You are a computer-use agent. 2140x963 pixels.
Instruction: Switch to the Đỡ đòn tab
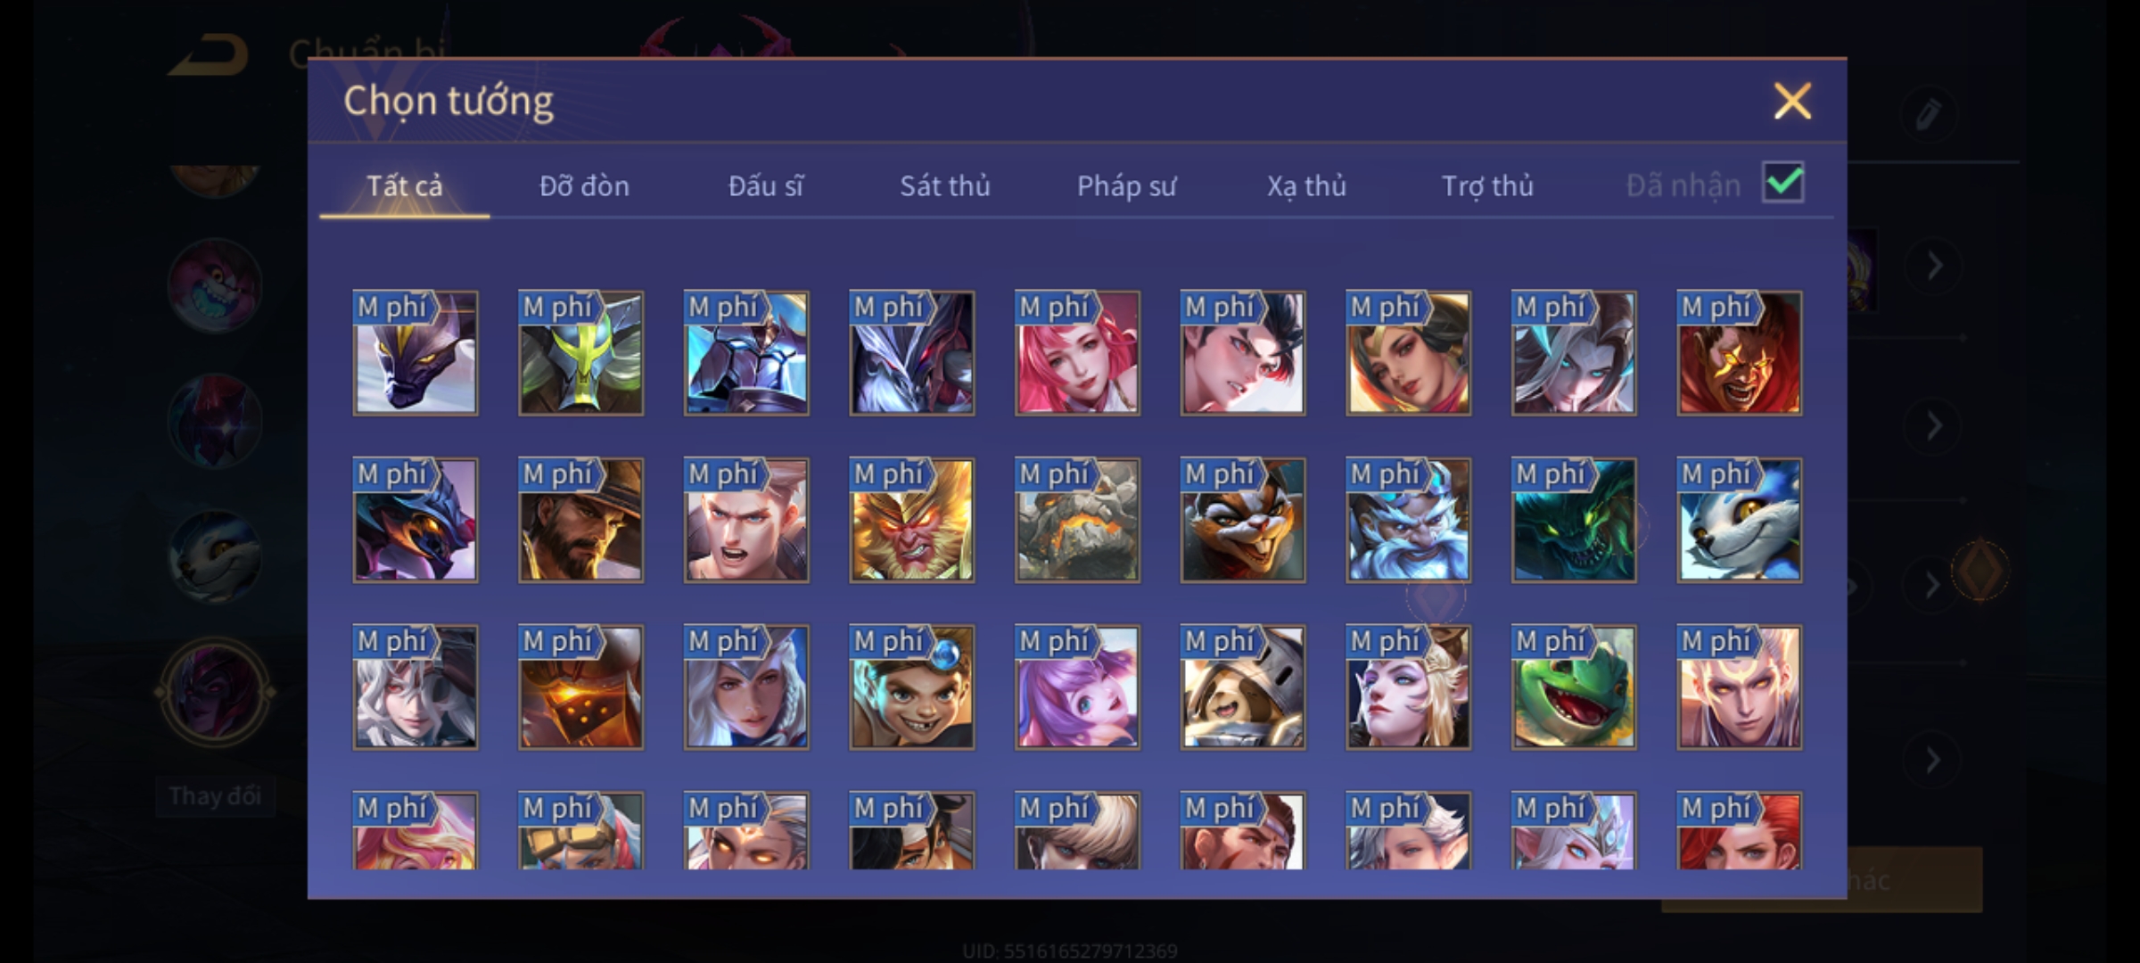click(x=584, y=185)
